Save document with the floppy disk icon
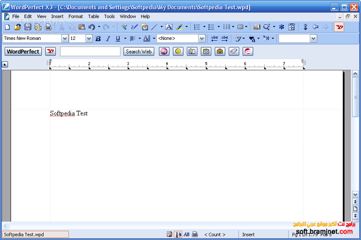361x240 pixels. pyautogui.click(x=28, y=27)
